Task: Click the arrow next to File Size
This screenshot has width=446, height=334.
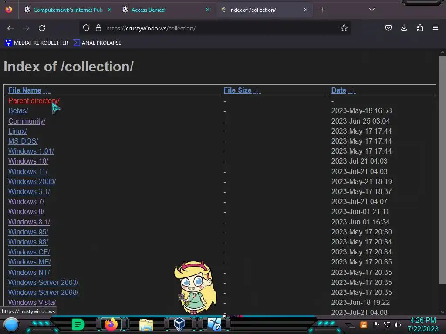Action: click(x=257, y=91)
